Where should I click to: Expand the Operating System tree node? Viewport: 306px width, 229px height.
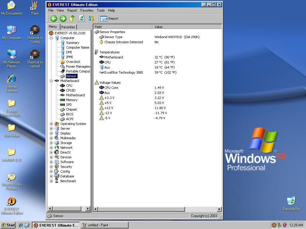tap(51, 124)
